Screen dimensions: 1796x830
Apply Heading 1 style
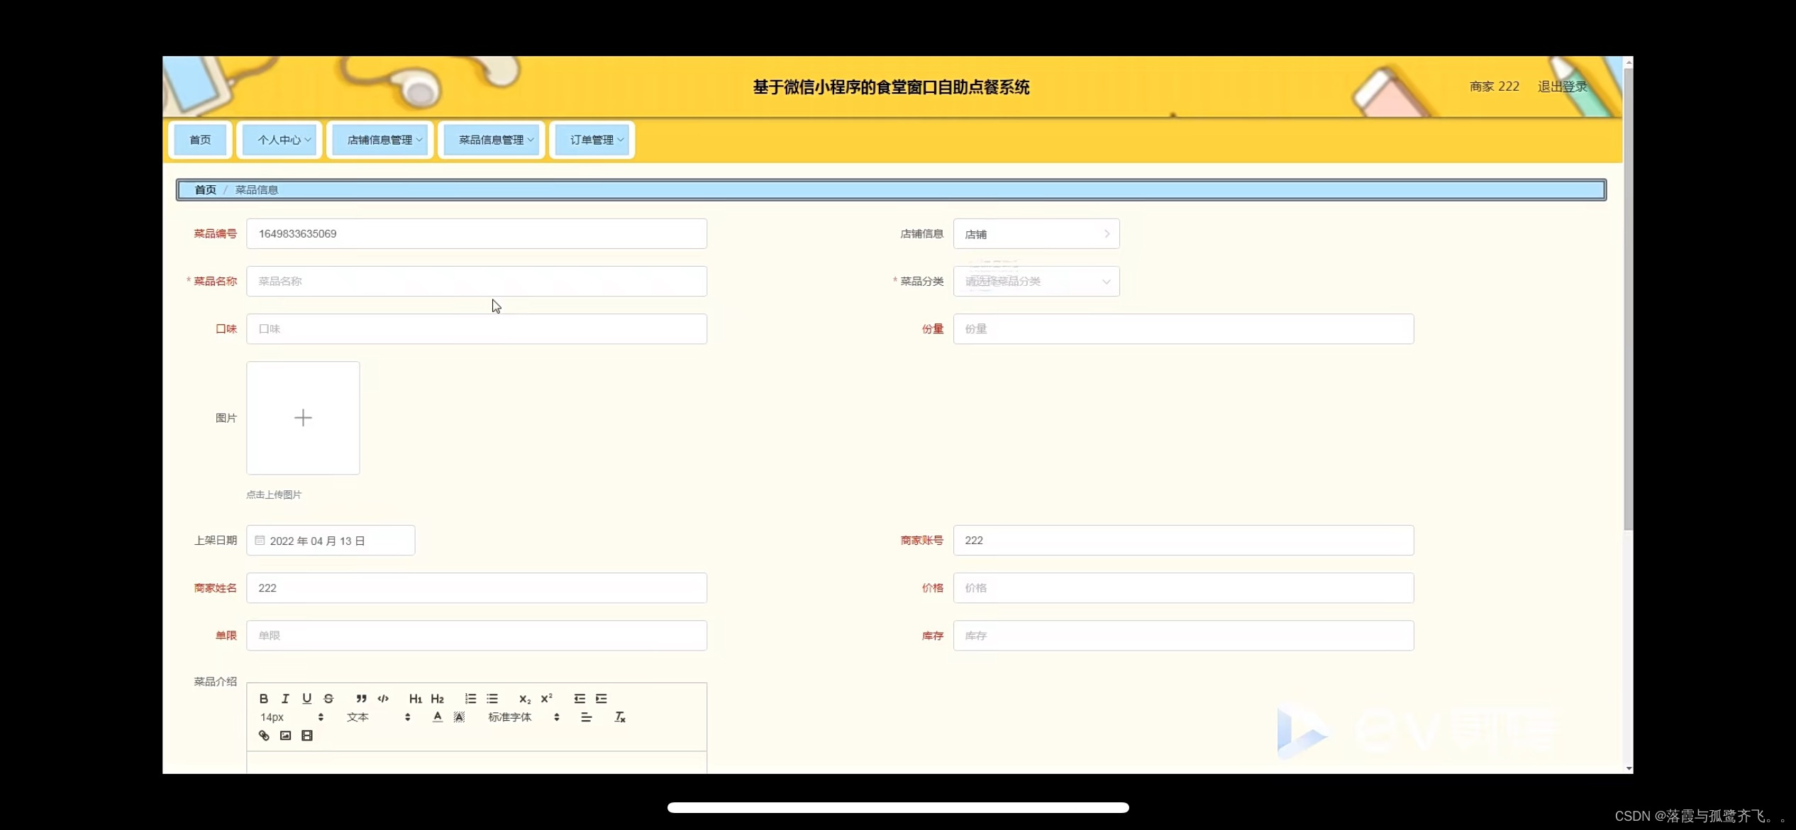point(416,699)
